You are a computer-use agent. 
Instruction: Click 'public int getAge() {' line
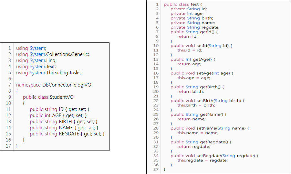point(193,60)
